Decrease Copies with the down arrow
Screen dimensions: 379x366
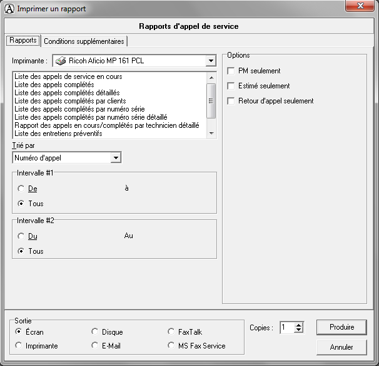tap(299, 330)
